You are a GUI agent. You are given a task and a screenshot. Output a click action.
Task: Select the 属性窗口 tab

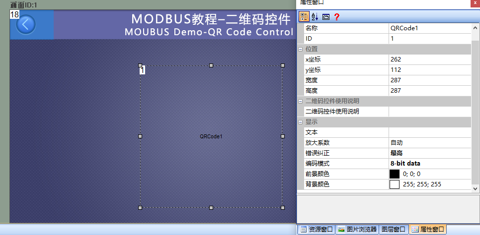[428, 229]
